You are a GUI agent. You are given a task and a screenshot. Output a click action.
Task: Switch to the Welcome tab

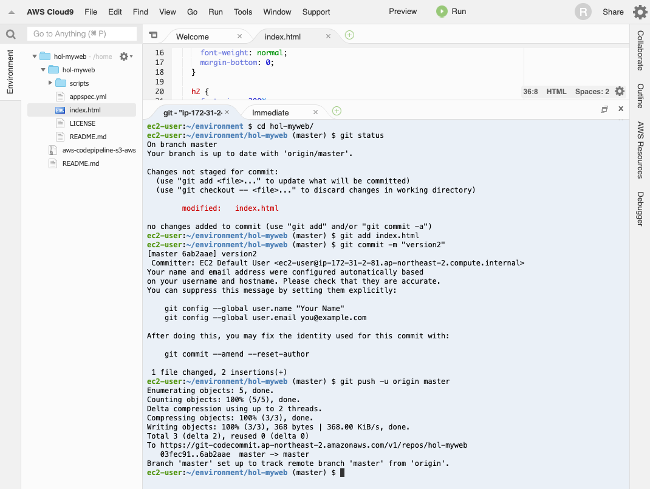pyautogui.click(x=193, y=37)
